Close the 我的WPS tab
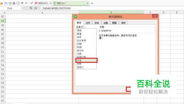The image size is (184, 104). point(51,3)
